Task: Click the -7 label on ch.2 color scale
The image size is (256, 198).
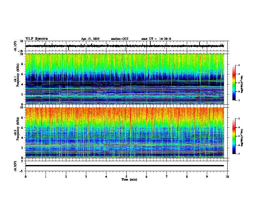Action: (x=239, y=154)
